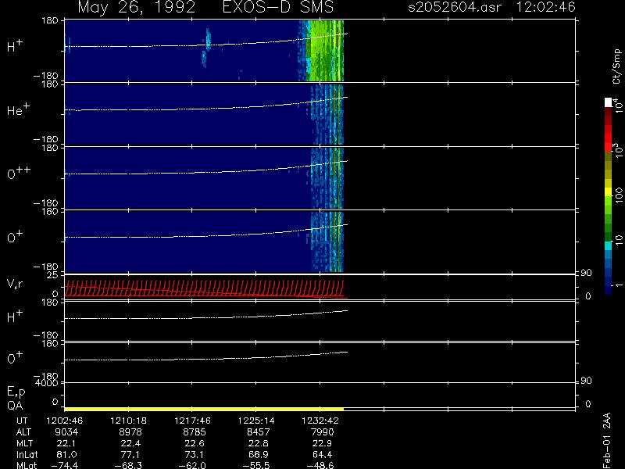Click the green burst in the H+ spectrogram
Screen dimensions: 625x469
325,51
